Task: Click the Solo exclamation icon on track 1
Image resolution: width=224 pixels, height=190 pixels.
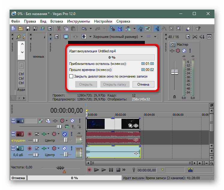Action: tap(79, 121)
